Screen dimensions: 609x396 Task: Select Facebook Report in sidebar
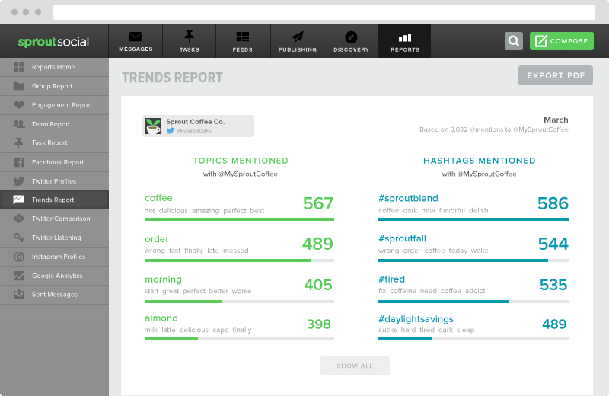[54, 162]
